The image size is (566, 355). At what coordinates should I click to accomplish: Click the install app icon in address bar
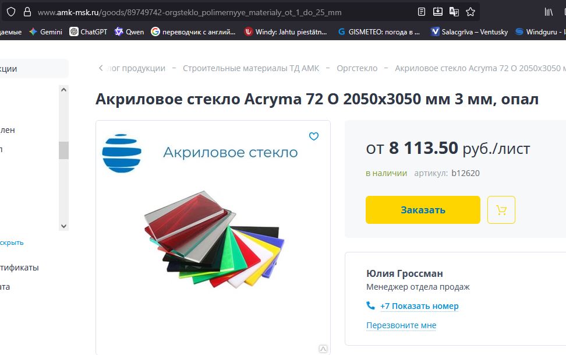point(437,12)
